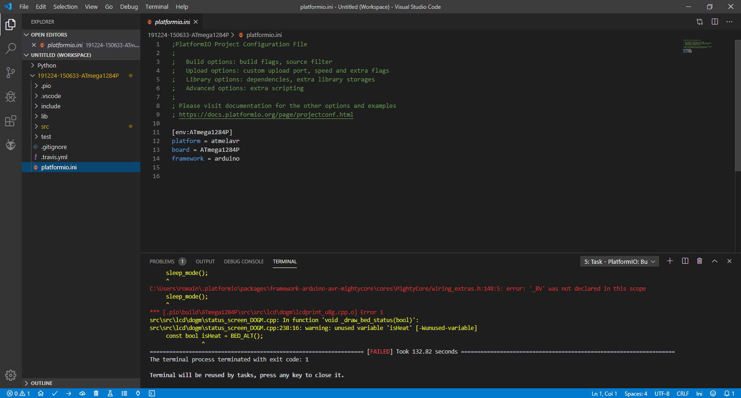Viewport: 741px width, 398px height.
Task: Open the Explorer view in activity bar
Action: 11,25
